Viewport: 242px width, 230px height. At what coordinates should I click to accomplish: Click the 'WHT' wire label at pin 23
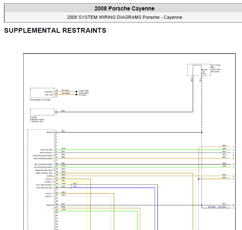pyautogui.click(x=64, y=195)
